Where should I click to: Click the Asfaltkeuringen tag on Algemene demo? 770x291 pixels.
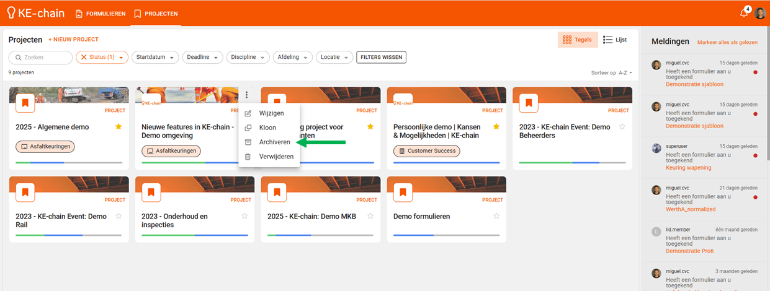(x=45, y=147)
